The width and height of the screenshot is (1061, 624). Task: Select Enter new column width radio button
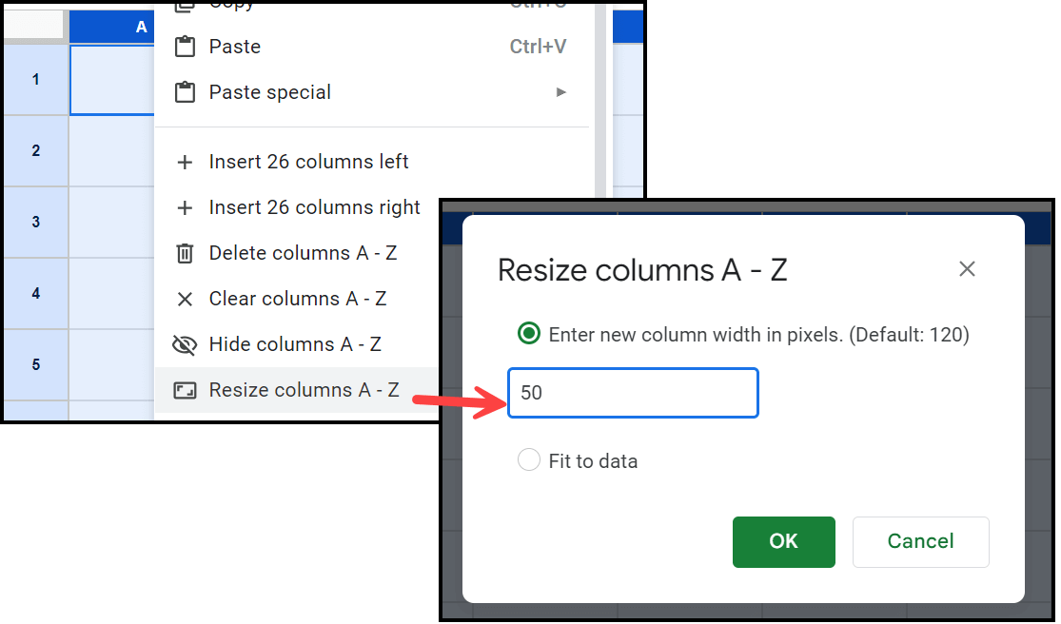coord(529,333)
